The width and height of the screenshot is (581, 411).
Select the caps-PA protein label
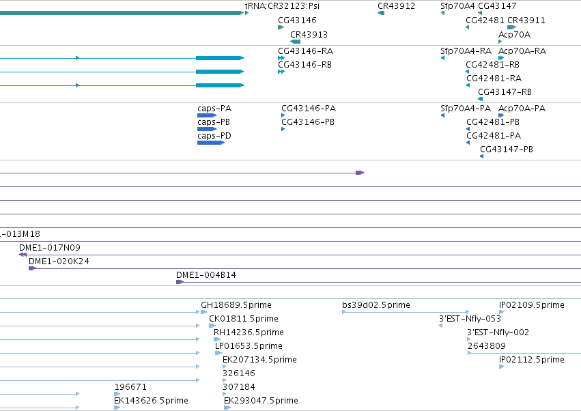point(214,109)
